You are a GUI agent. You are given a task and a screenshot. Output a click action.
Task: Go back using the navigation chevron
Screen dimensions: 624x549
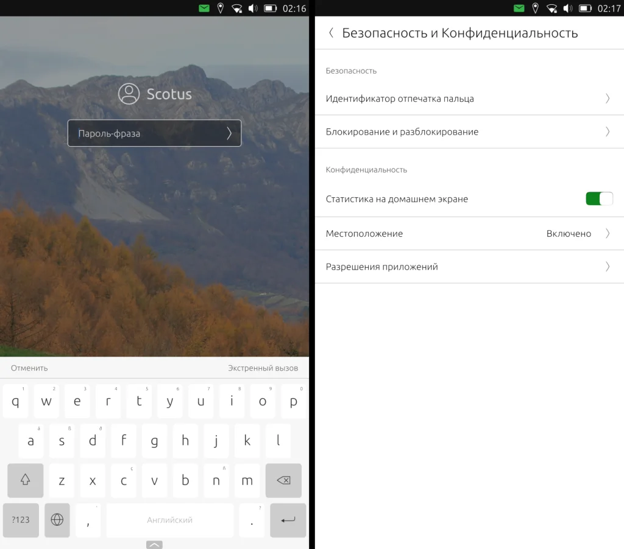(331, 33)
